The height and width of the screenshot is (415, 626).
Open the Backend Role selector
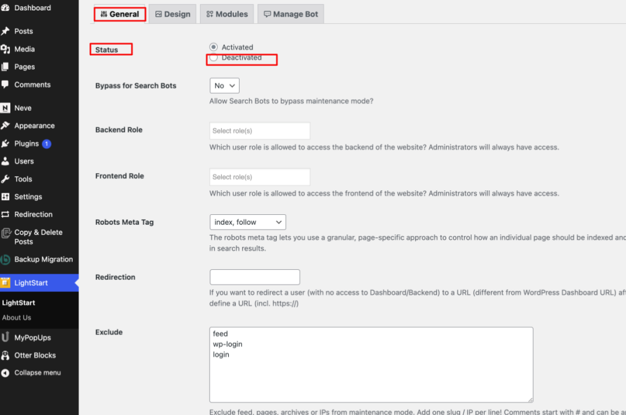(x=259, y=131)
